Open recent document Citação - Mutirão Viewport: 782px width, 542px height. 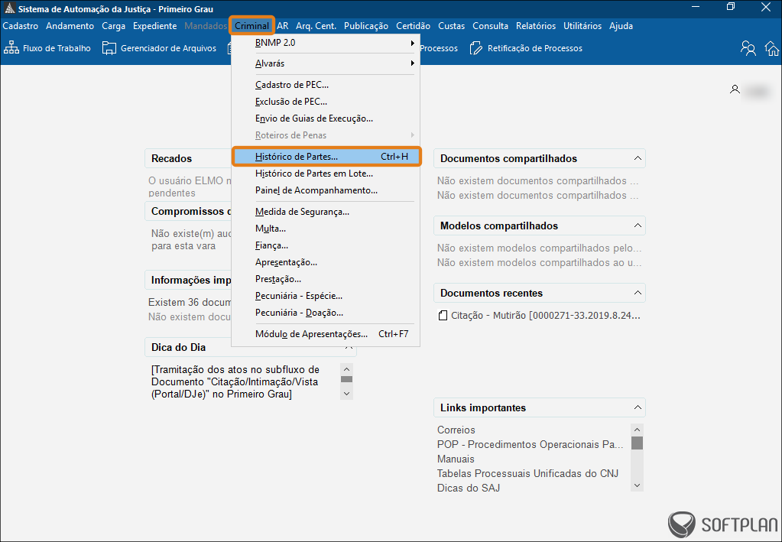[x=546, y=315]
